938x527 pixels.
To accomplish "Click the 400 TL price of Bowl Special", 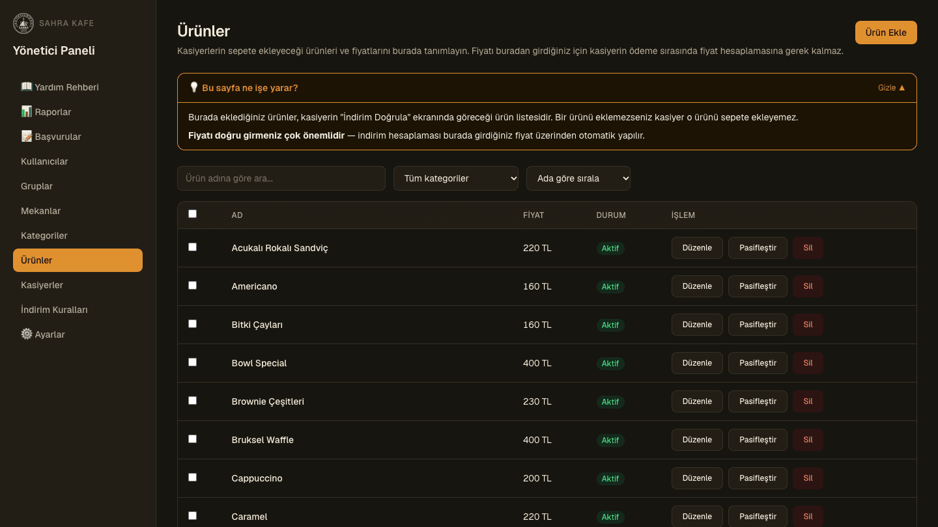I will click(537, 363).
